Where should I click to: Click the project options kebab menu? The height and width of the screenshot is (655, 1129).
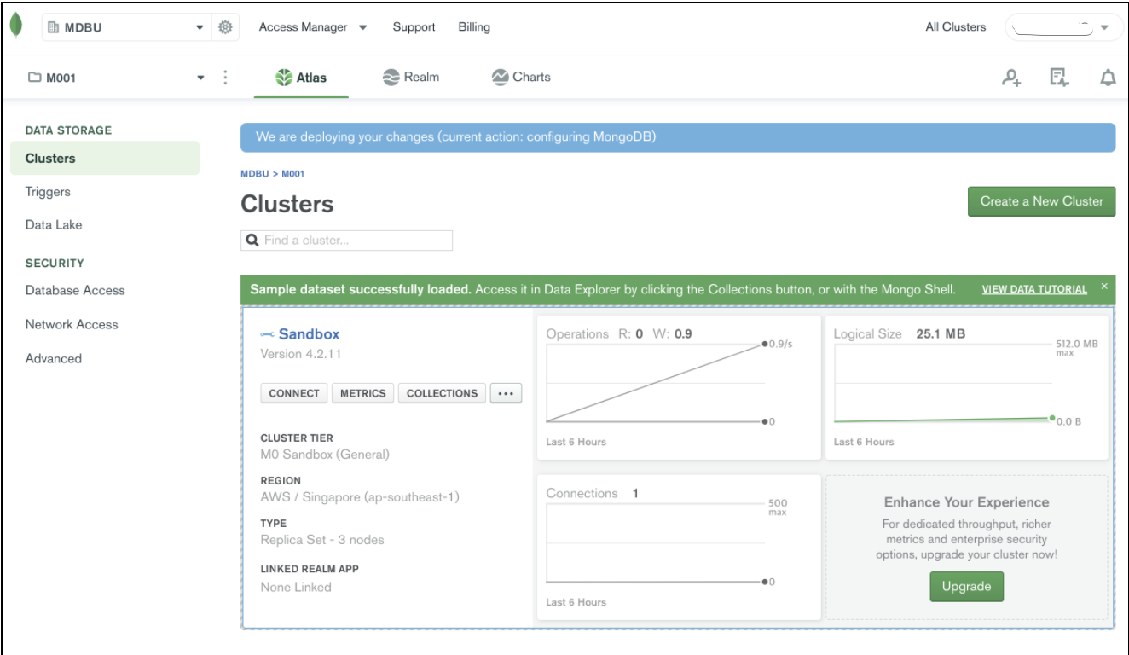(x=225, y=78)
